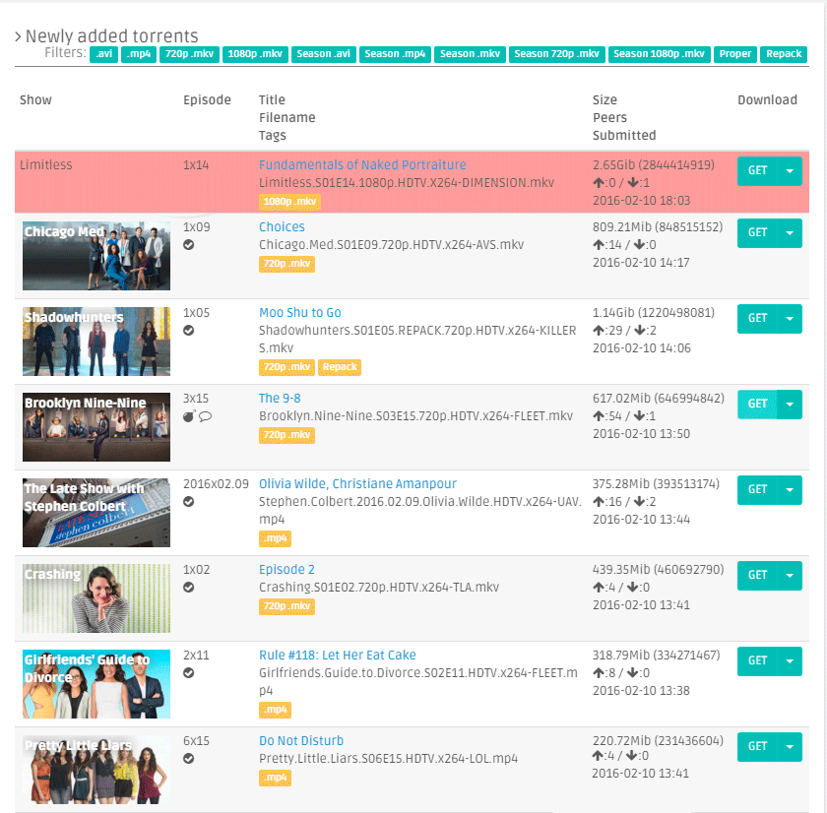Open download dropdown for Shadowhunters
Viewport: 827px width, 813px height.
coord(790,319)
